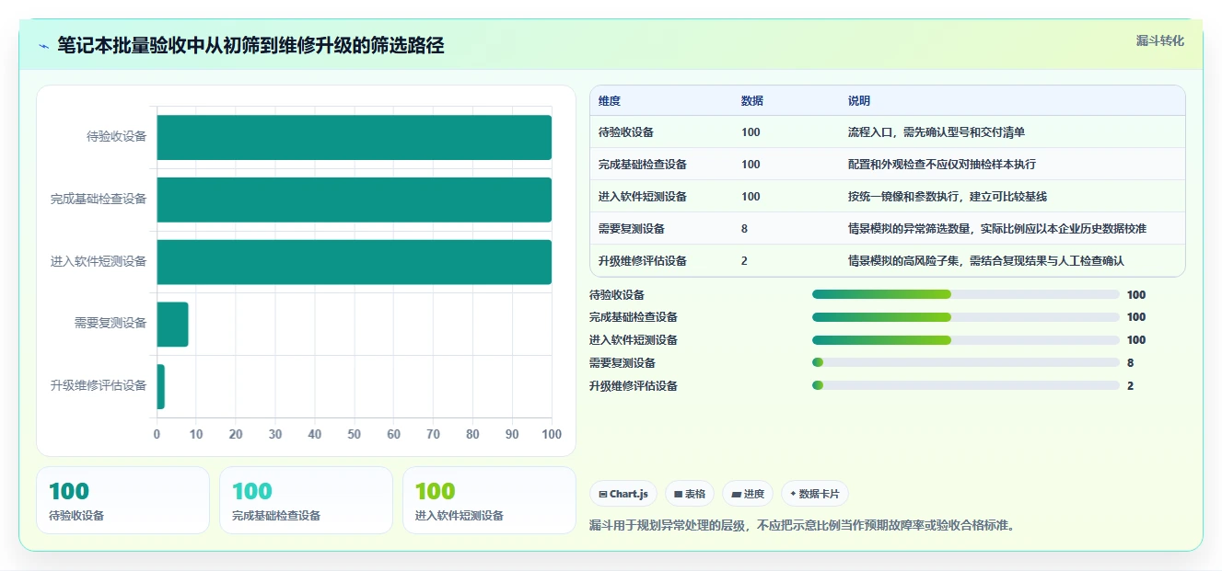Click the table cell 进入软件短测设备 in the 维度 column

coord(643,197)
